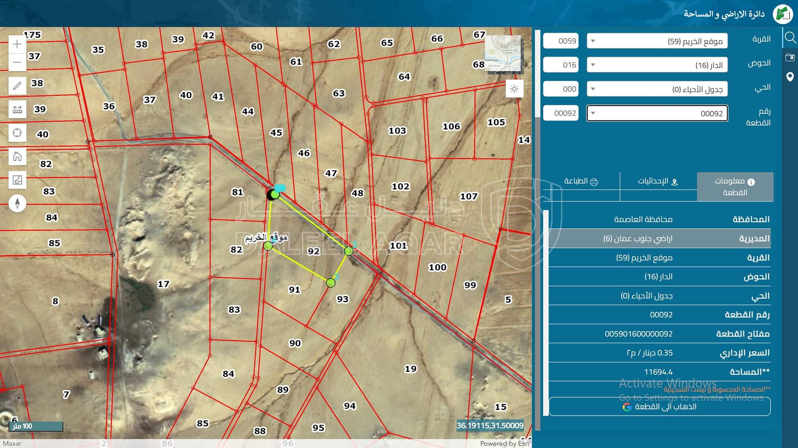Open the basemap switcher tool
The image size is (798, 448).
(x=17, y=180)
